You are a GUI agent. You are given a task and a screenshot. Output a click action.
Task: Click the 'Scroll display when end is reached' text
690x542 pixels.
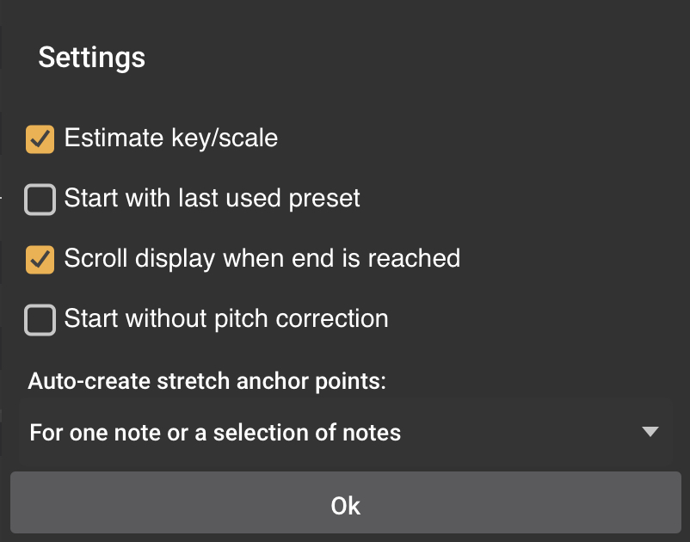click(x=262, y=258)
